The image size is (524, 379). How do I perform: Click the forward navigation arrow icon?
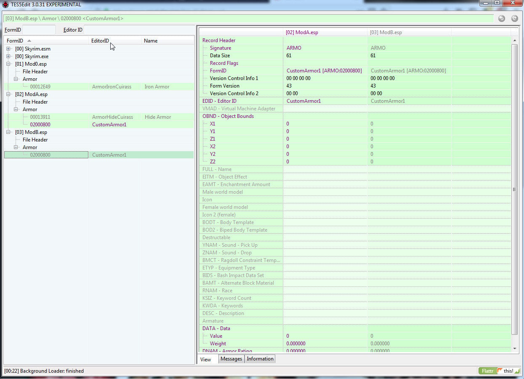tap(514, 19)
